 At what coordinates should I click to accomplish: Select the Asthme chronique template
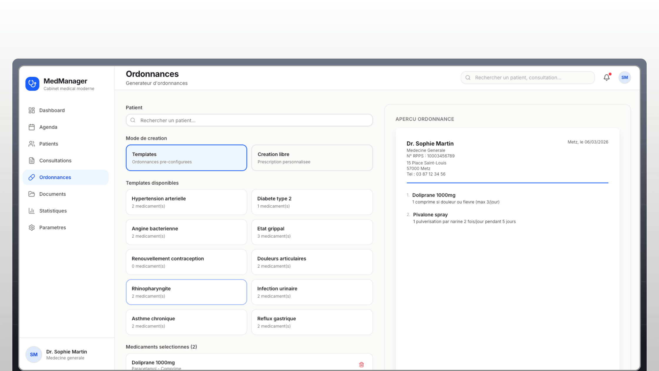point(186,322)
